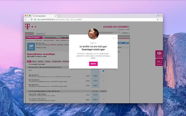
Task: Open Details link for Data M
Action: coord(88,95)
